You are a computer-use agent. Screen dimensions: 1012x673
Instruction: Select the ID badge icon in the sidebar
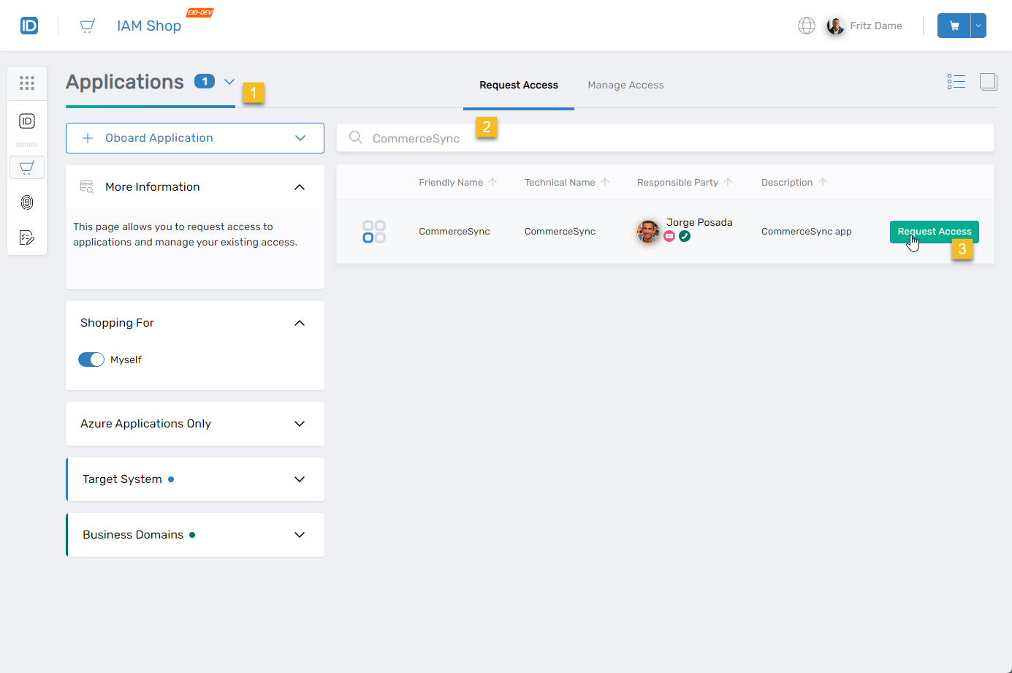(x=27, y=121)
